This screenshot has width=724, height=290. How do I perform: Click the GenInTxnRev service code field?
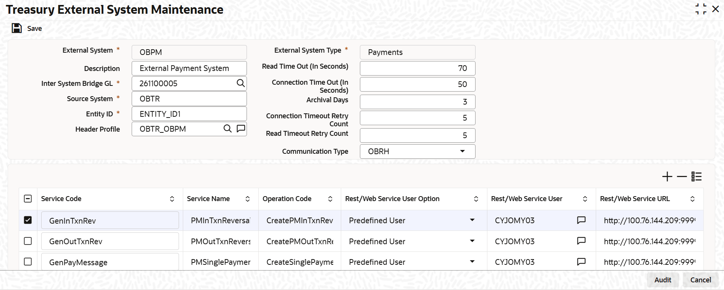coord(110,221)
